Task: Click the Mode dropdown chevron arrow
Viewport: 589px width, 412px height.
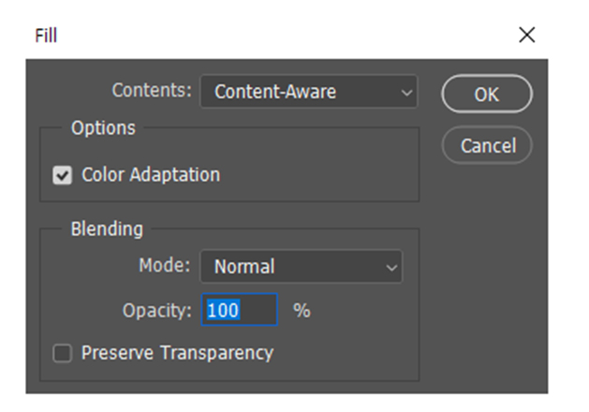Action: point(391,267)
